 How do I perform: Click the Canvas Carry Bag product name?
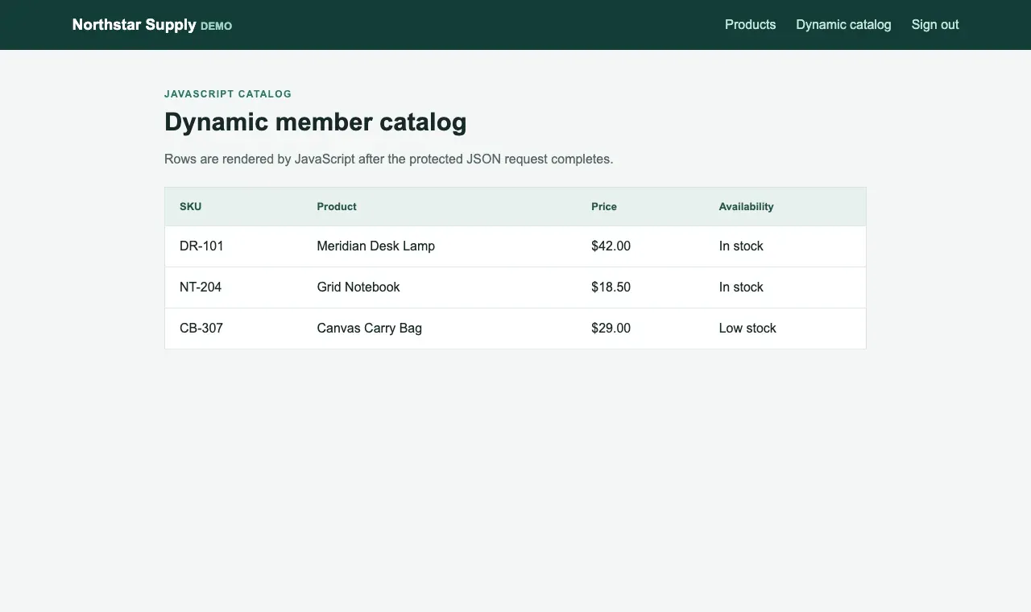pos(369,329)
